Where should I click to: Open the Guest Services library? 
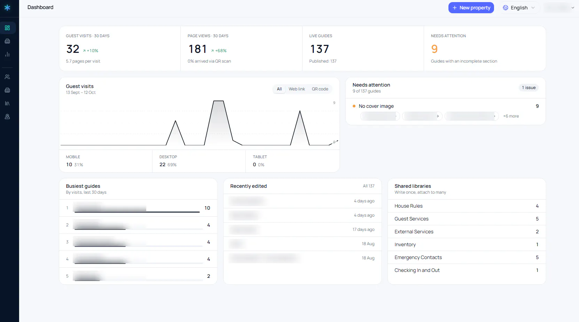[467, 219]
